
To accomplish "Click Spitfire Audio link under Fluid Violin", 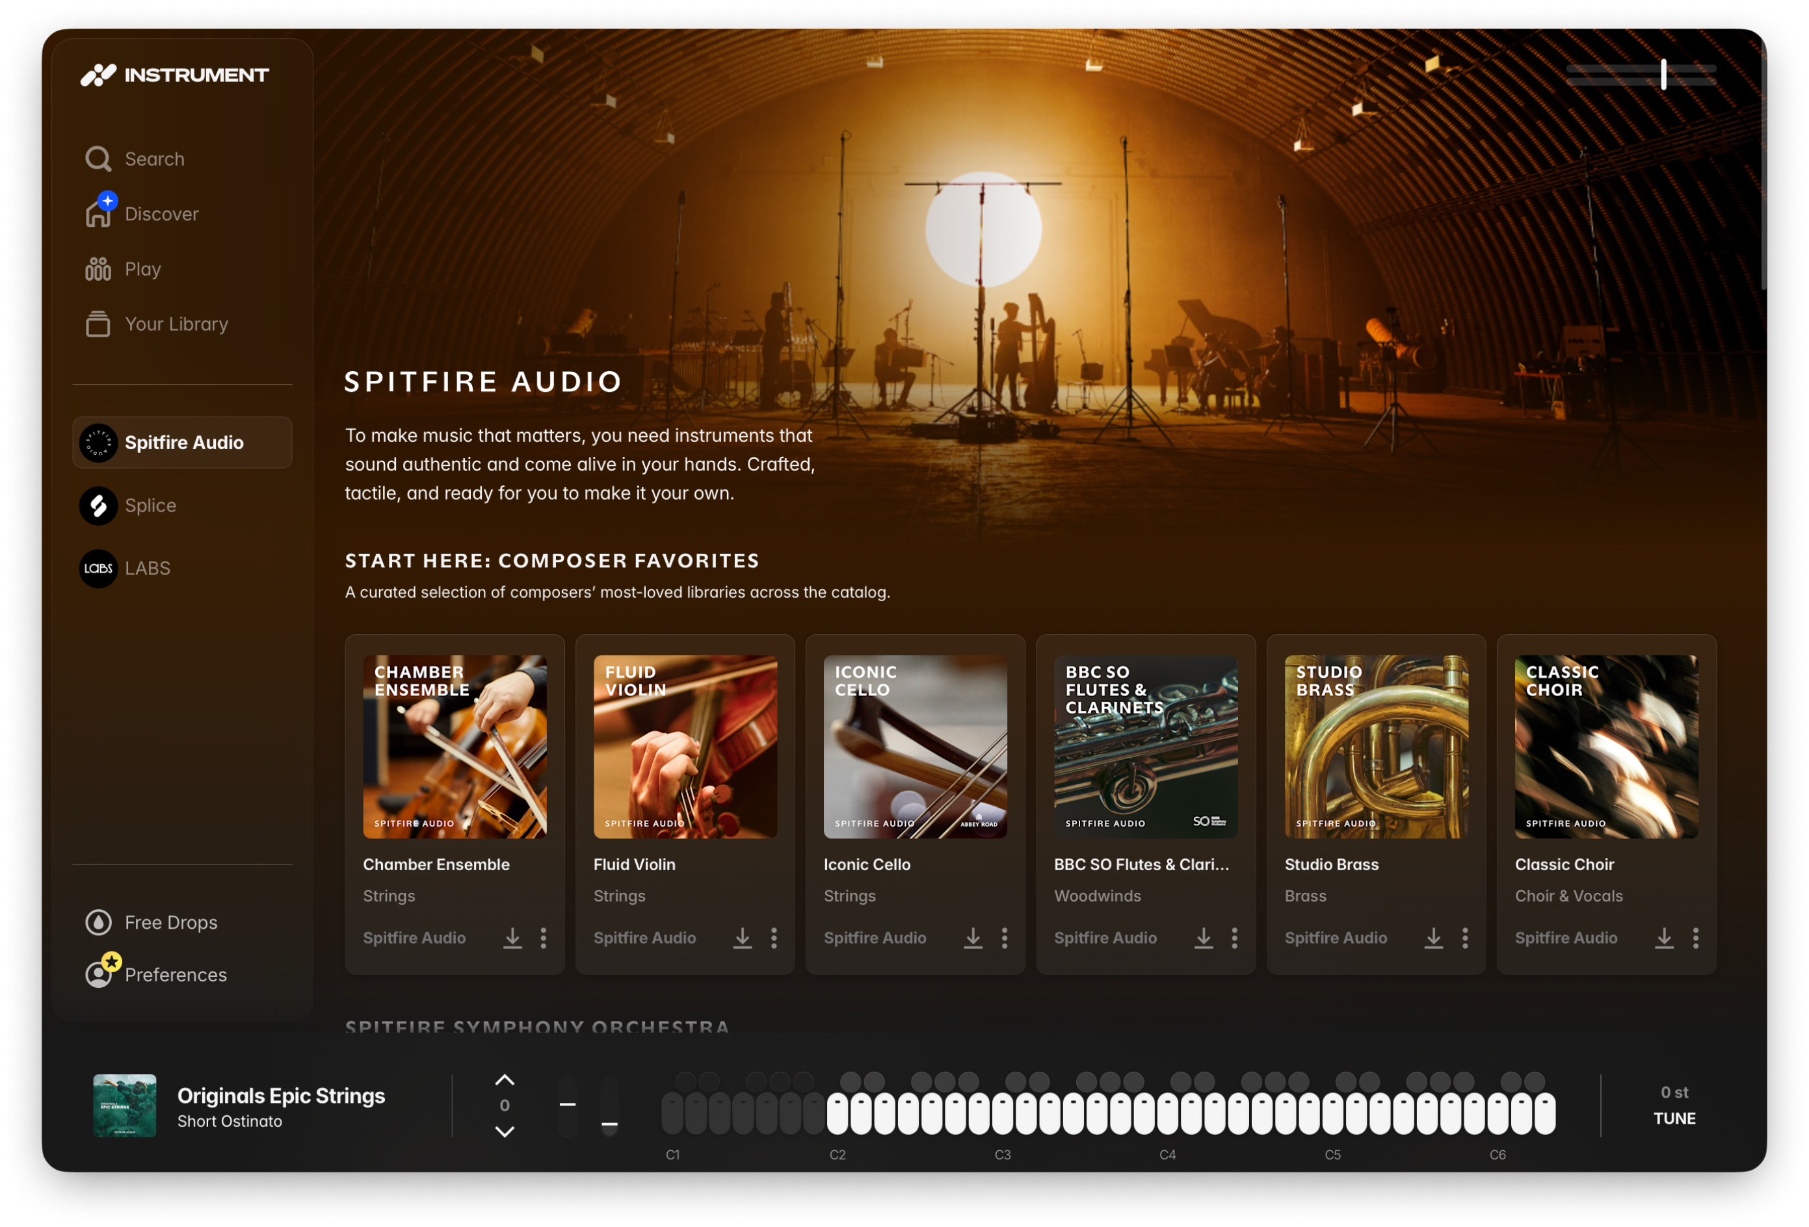I will 644,938.
